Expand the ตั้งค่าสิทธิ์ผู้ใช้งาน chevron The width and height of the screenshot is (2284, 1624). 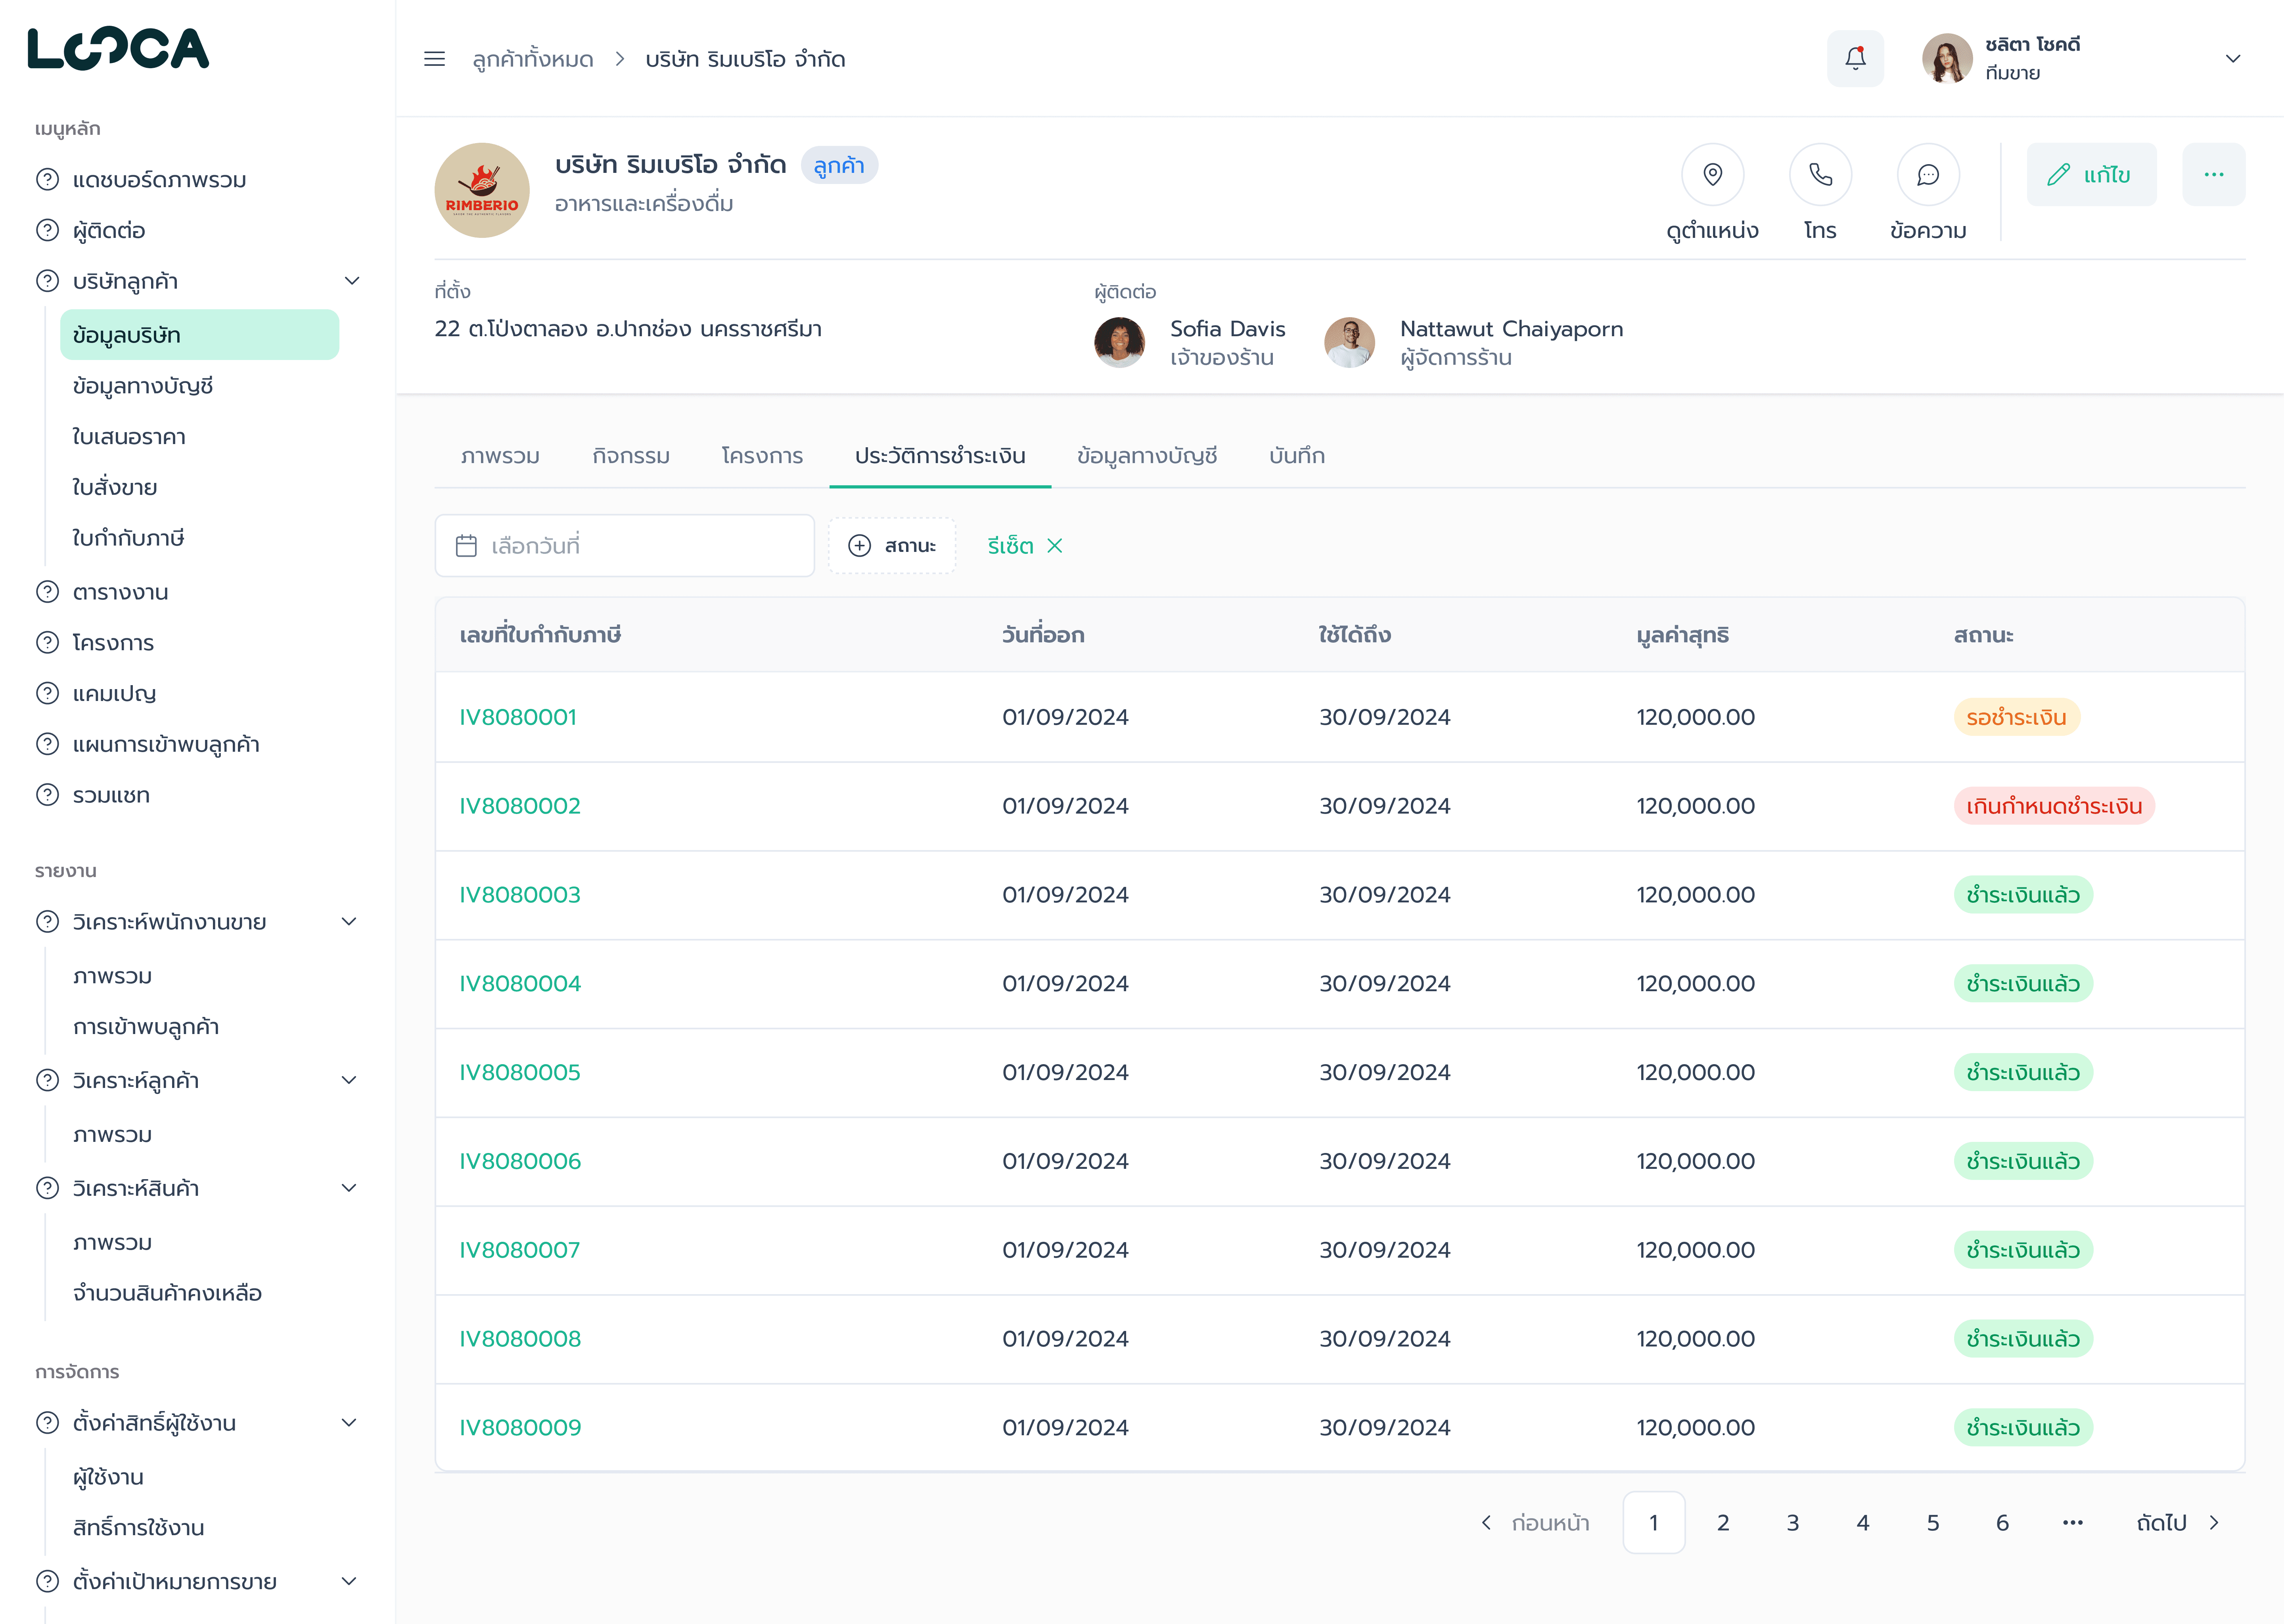(349, 1423)
